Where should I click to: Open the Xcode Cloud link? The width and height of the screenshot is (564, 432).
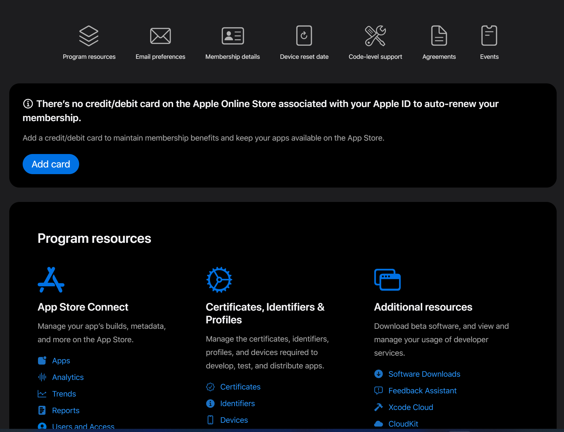tap(411, 407)
